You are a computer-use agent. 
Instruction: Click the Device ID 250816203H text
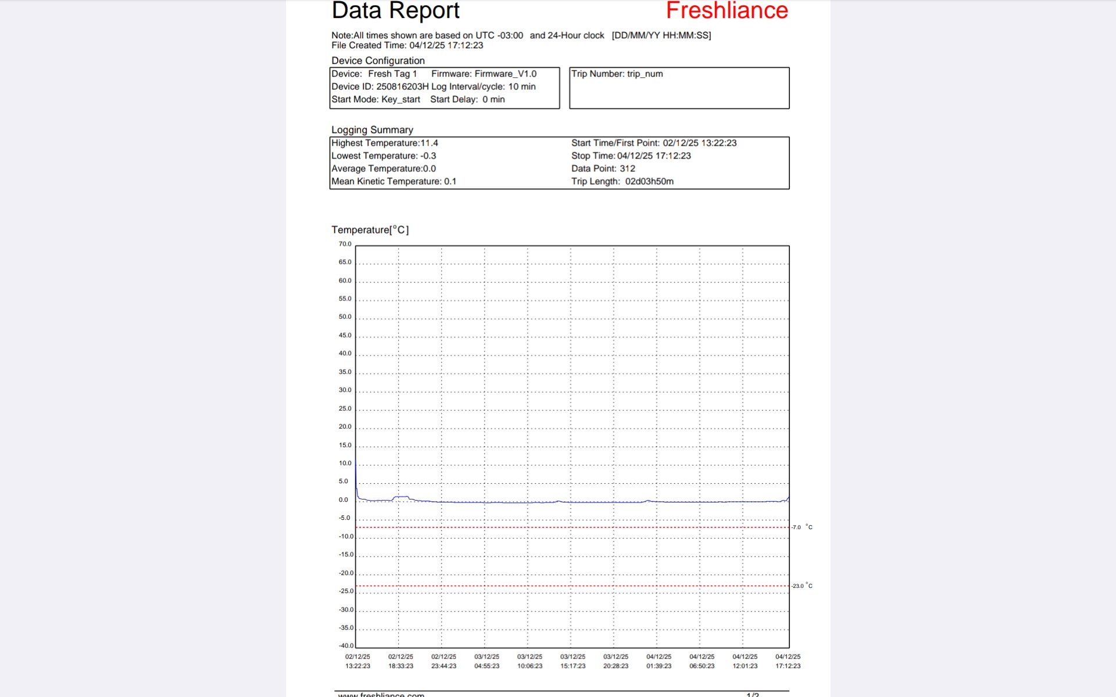(380, 87)
